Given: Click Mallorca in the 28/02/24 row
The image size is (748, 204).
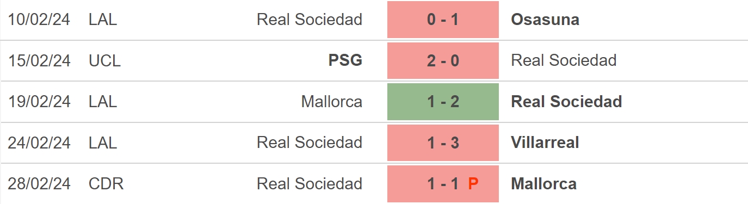Looking at the screenshot, I should point(544,184).
